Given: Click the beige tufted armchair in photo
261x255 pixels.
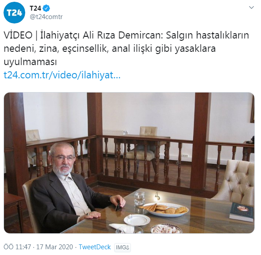Looking at the screenshot, I should 235,182.
